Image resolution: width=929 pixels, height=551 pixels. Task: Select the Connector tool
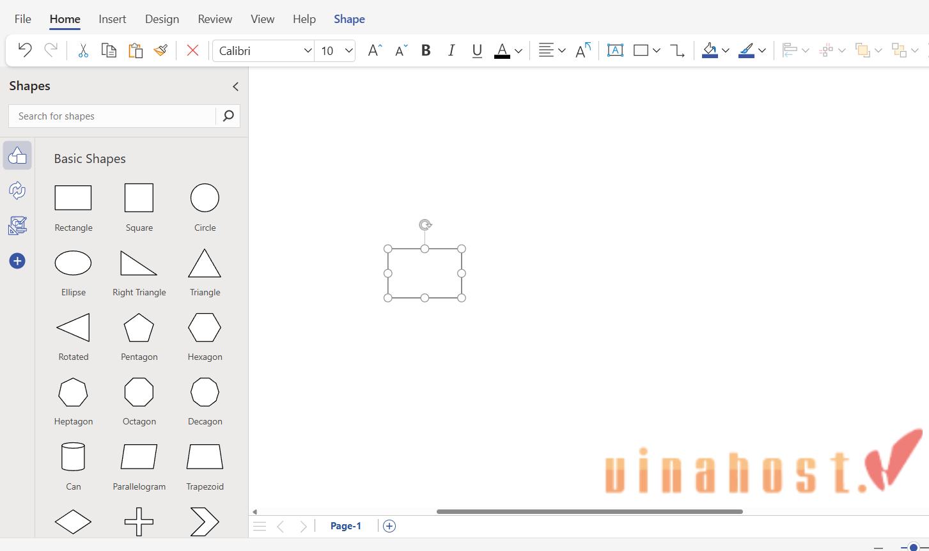coord(677,50)
